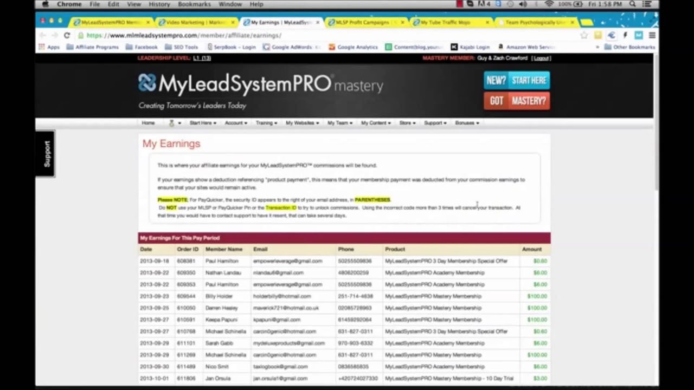The width and height of the screenshot is (694, 390).
Task: Click the Logout link
Action: 541,58
